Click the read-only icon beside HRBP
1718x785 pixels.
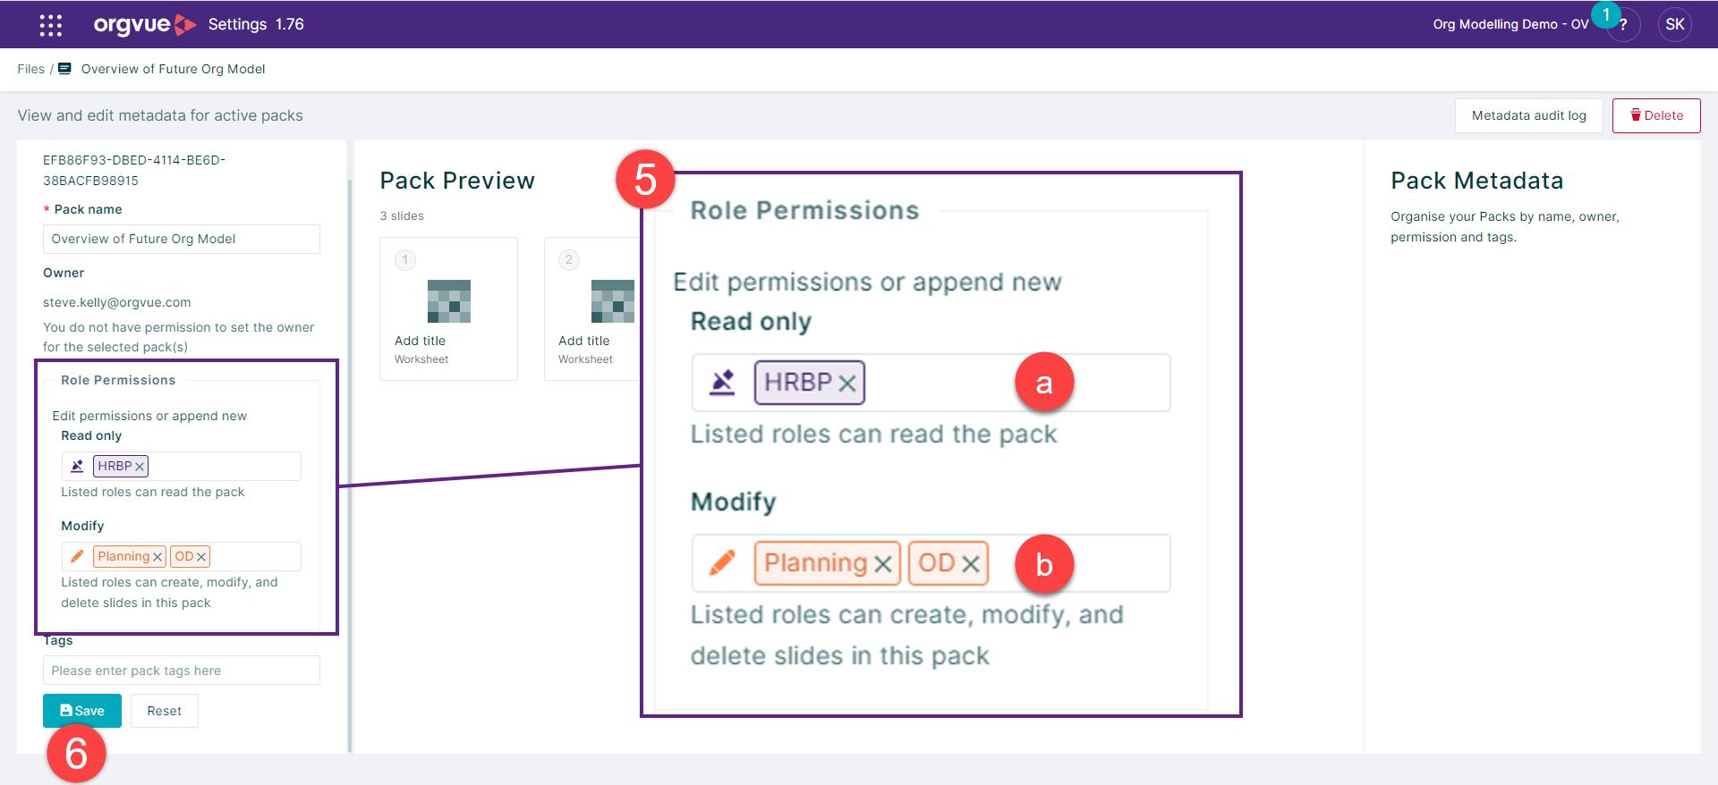point(77,466)
